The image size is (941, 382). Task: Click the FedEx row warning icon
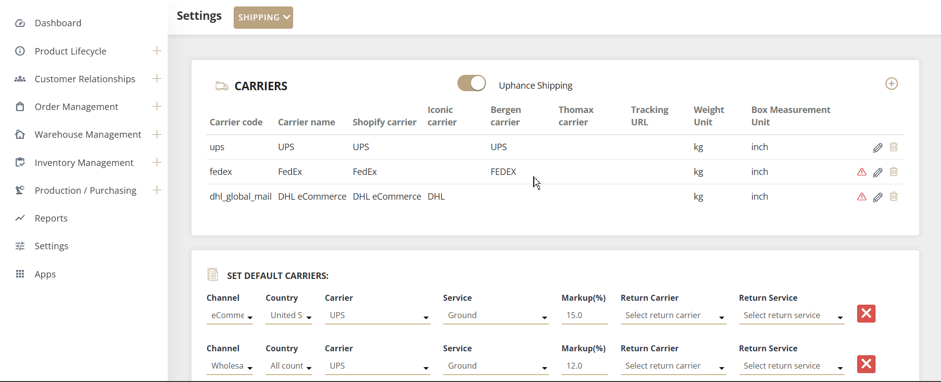coord(862,172)
